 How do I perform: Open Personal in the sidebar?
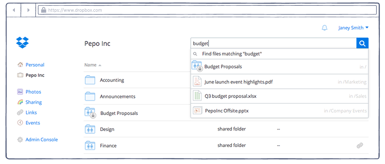coord(35,65)
